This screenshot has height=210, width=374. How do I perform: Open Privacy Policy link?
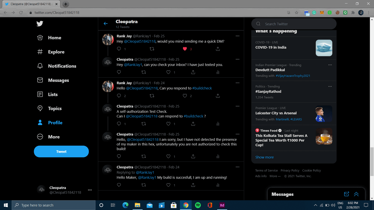pos(290,170)
